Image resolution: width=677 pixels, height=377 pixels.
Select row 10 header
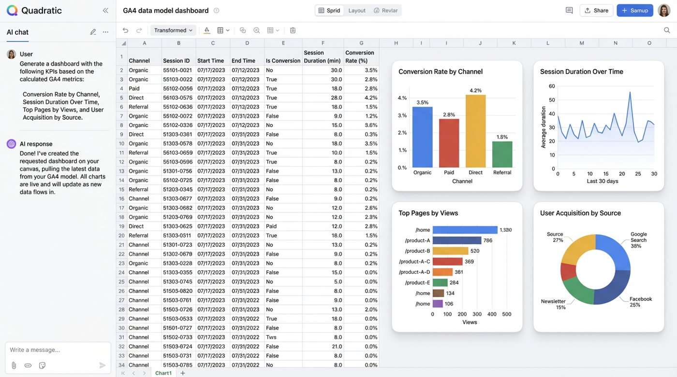click(x=122, y=143)
